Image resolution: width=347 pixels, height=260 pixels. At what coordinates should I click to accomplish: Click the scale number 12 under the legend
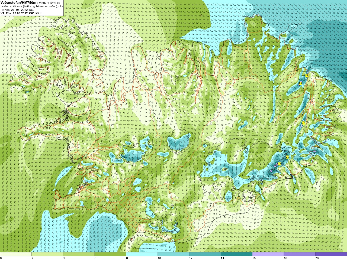pyautogui.click(x=191, y=258)
